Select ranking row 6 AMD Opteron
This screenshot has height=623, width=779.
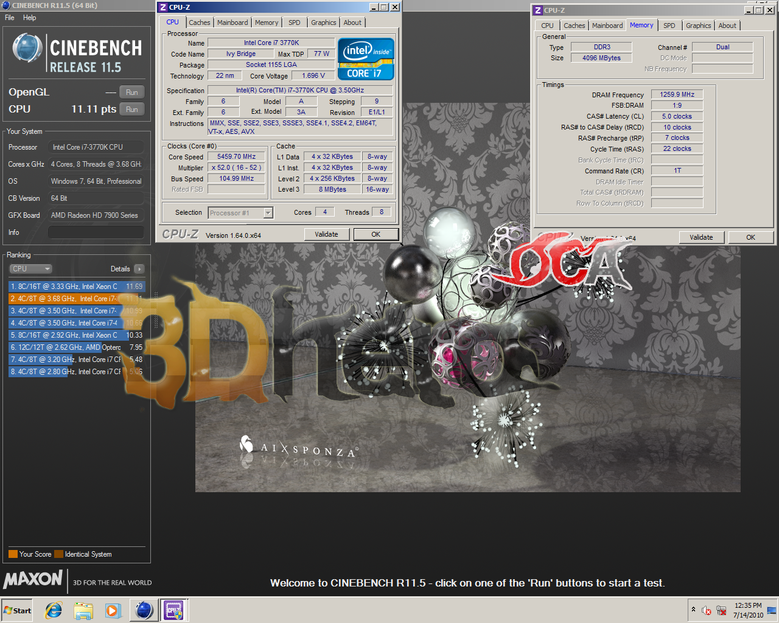click(77, 347)
